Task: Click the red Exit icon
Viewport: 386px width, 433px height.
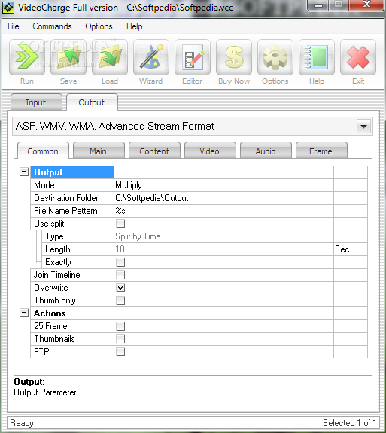Action: 358,57
